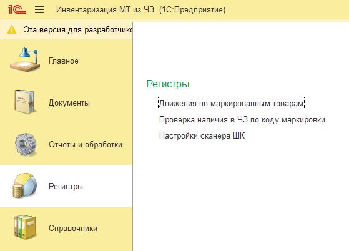Click the green Регистры heading
The width and height of the screenshot is (349, 251).
click(168, 84)
